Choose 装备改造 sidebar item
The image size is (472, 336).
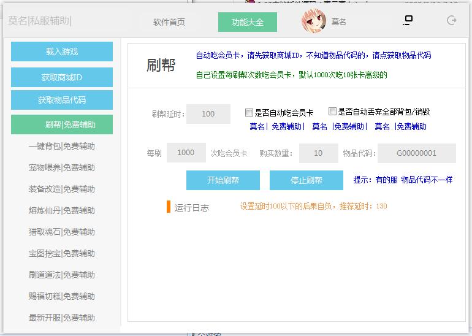pos(62,189)
